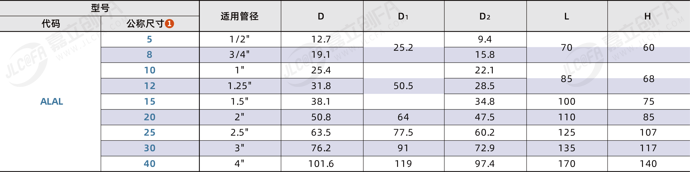Click nominal size 25
The height and width of the screenshot is (172, 690).
(x=150, y=132)
